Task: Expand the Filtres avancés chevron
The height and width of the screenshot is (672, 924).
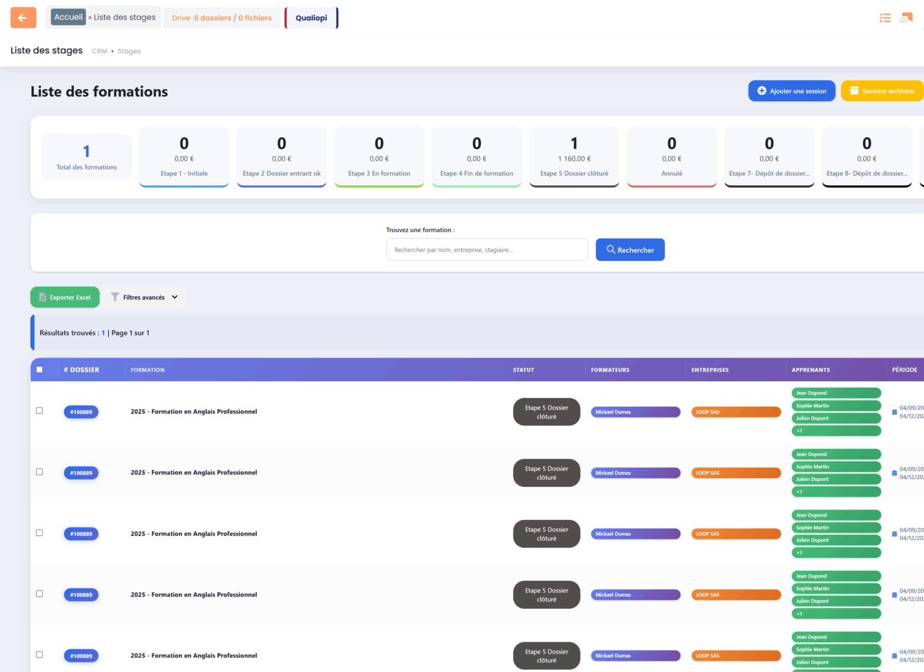Action: click(x=175, y=297)
